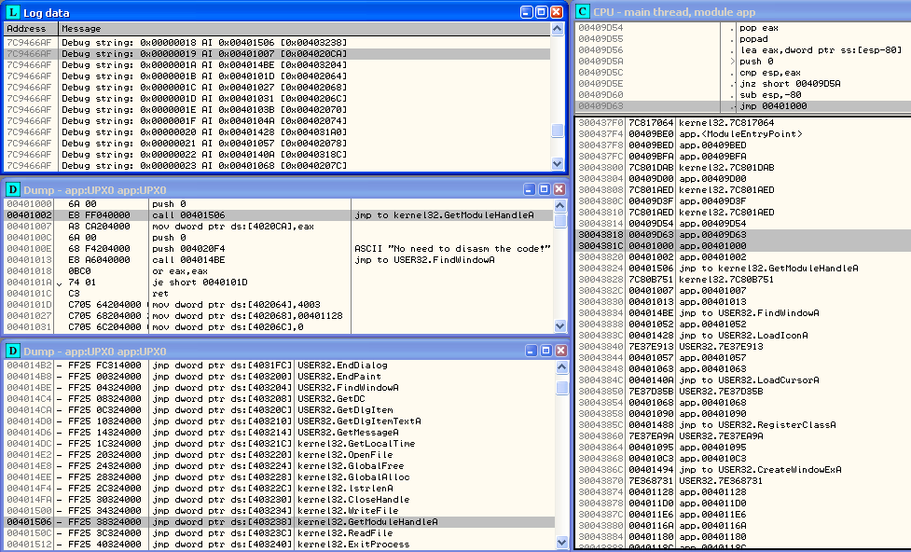Maximize the Log data window

pos(542,12)
